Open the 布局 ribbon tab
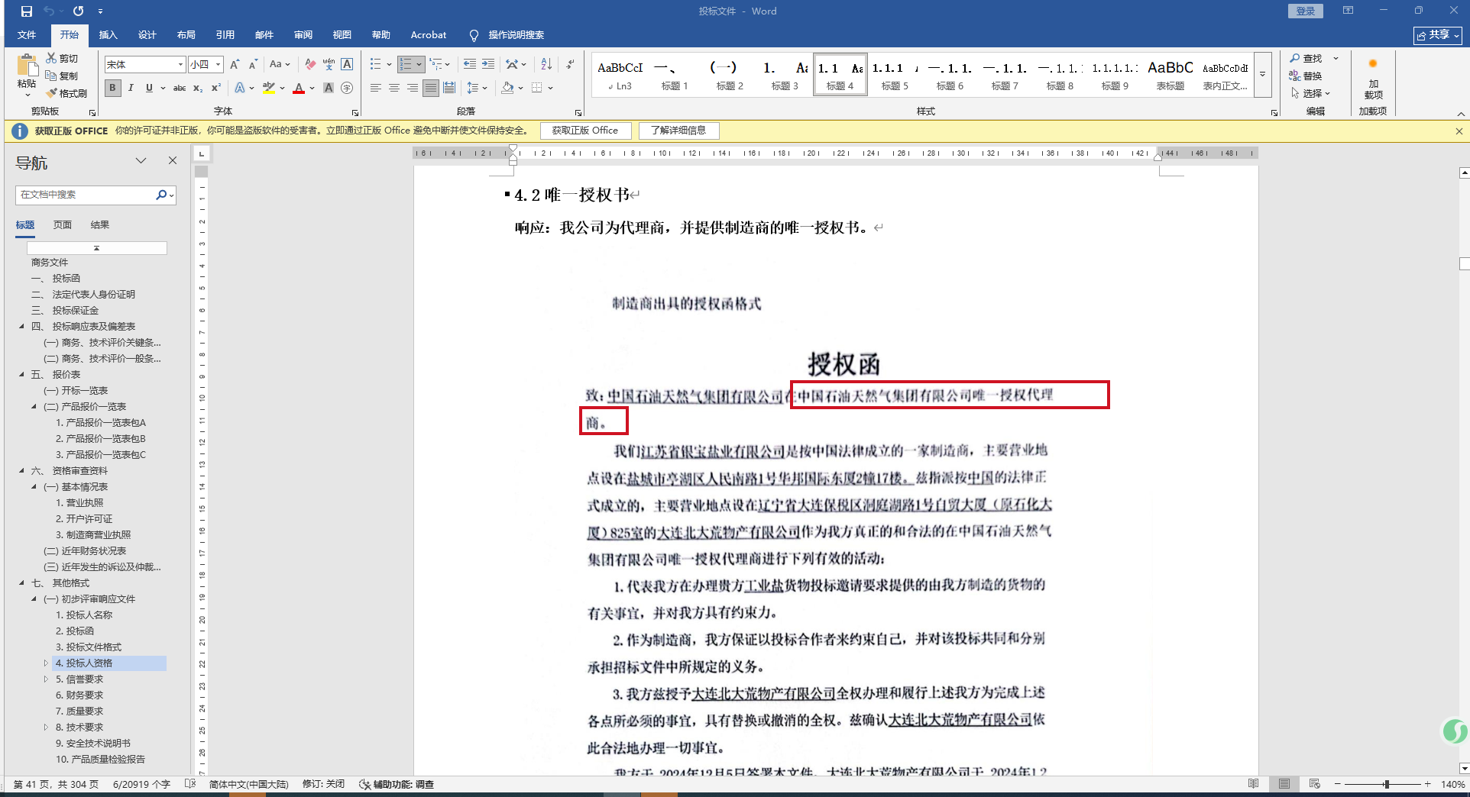 tap(186, 35)
